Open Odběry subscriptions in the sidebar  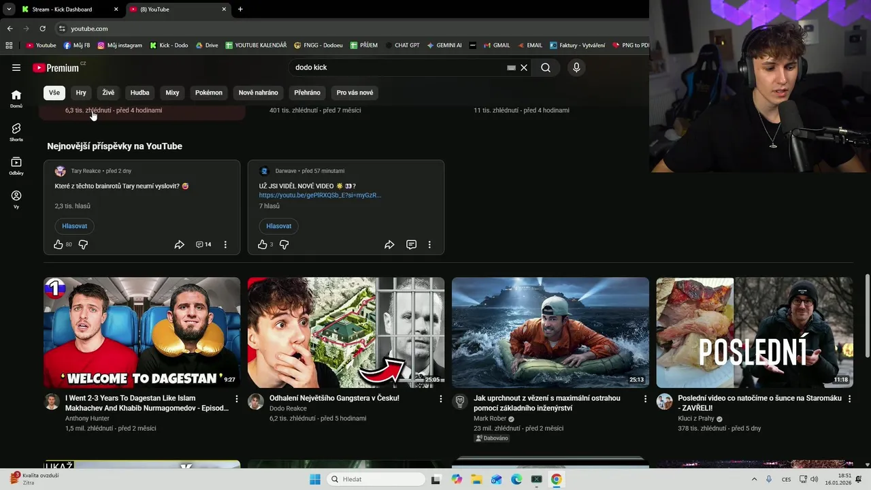coord(16,165)
